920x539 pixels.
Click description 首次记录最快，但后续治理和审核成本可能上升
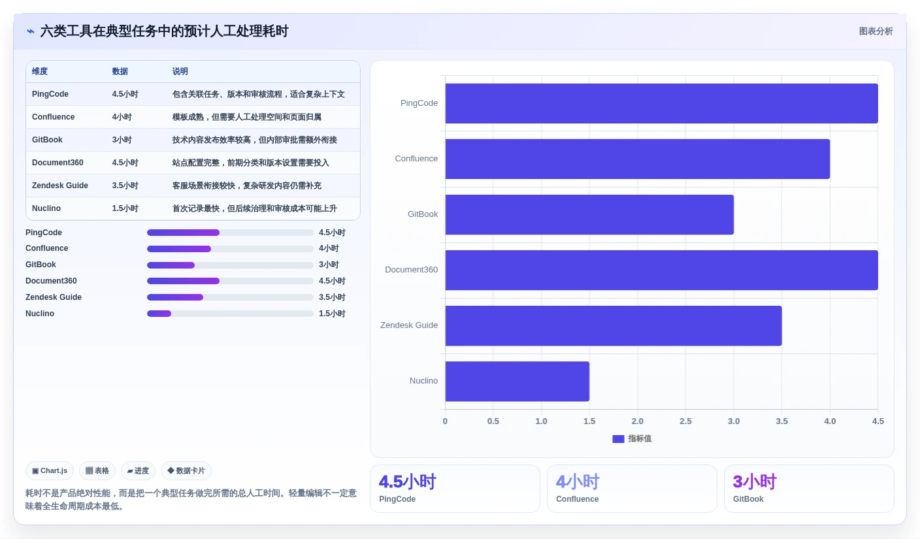coord(255,208)
